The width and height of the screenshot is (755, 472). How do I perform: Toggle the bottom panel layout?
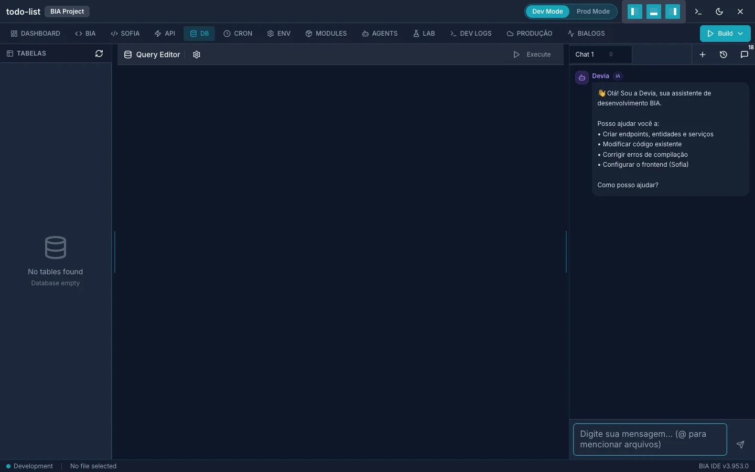[x=654, y=12]
